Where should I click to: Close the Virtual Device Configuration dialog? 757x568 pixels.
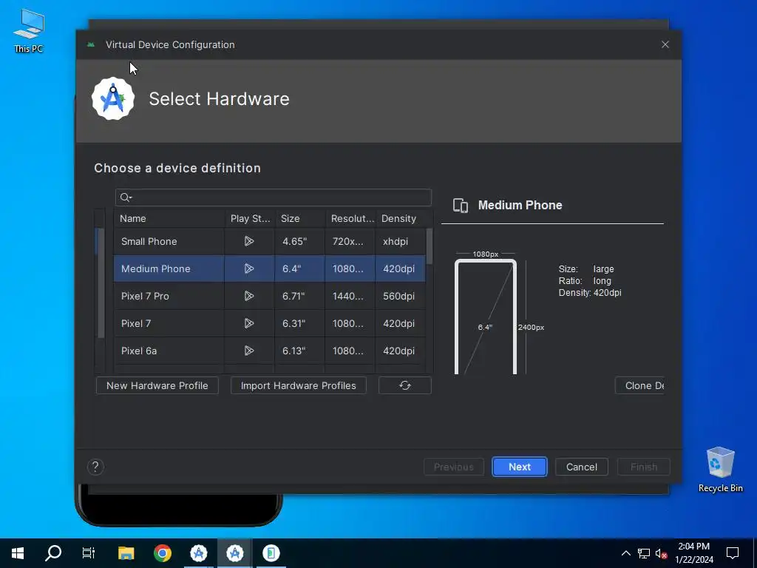tap(665, 44)
